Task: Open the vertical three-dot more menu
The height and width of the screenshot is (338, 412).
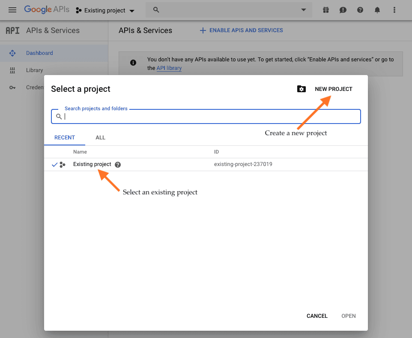Action: (x=394, y=10)
